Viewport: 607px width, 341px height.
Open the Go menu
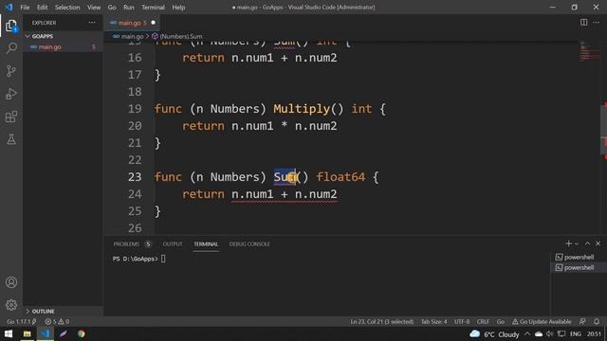point(112,8)
